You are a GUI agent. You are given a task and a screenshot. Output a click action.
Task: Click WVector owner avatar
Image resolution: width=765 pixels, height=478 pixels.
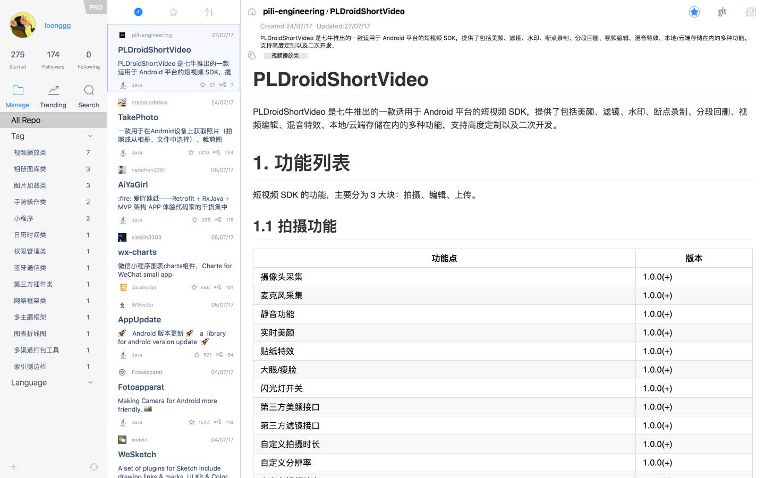pos(122,305)
